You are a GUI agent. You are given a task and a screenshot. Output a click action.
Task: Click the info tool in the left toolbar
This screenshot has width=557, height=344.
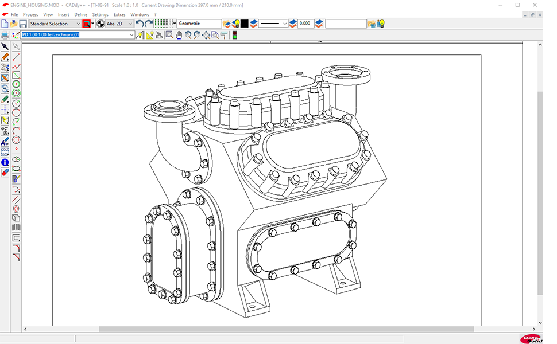coord(5,163)
